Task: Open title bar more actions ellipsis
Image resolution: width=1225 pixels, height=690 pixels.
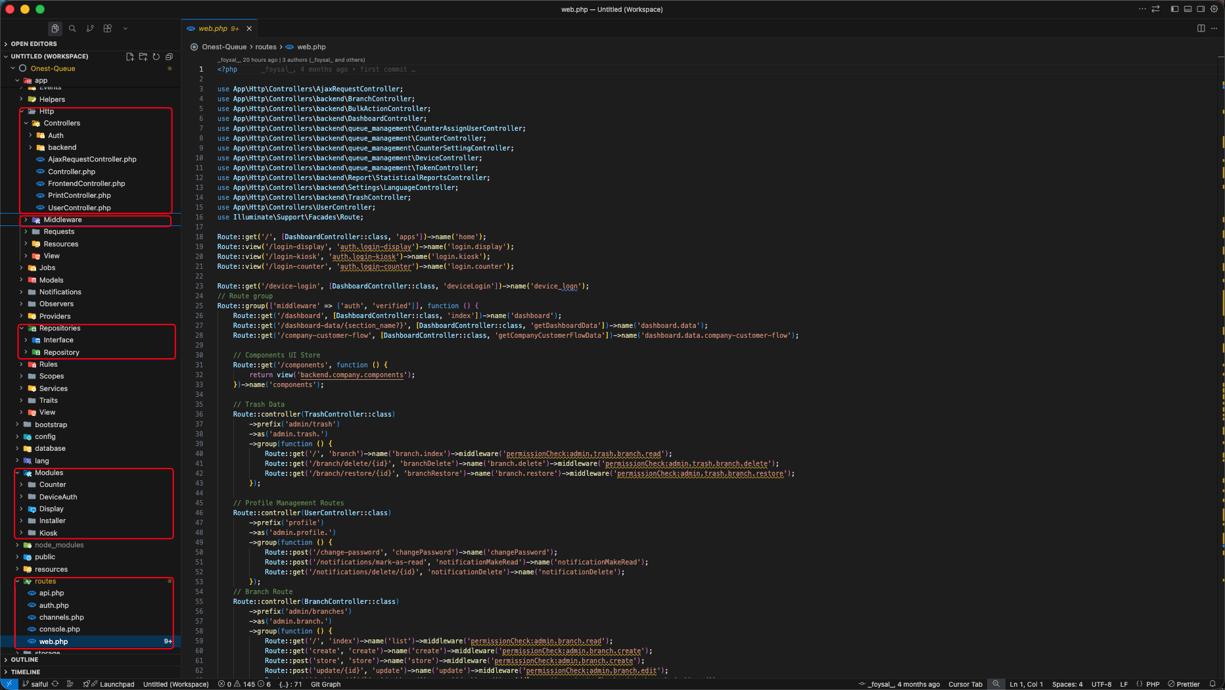Action: [1142, 9]
